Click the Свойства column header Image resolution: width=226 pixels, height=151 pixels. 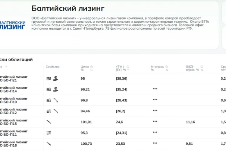click(53, 67)
